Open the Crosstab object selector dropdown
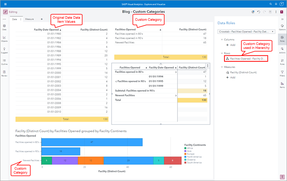 (246, 31)
